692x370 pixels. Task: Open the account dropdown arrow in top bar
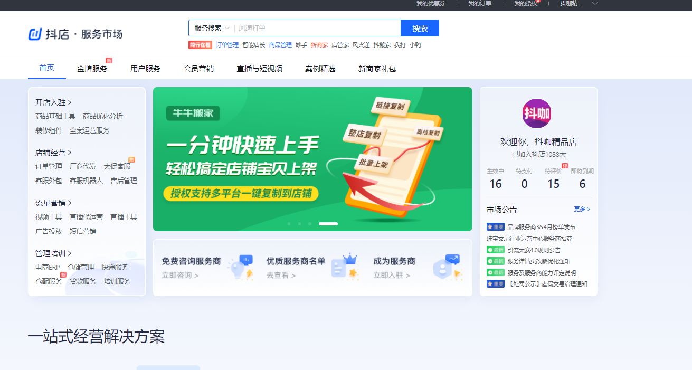pos(595,3)
